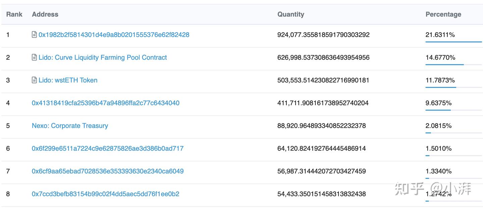Open Lido: wstETH Token holder page
483x208 pixels.
click(68, 80)
